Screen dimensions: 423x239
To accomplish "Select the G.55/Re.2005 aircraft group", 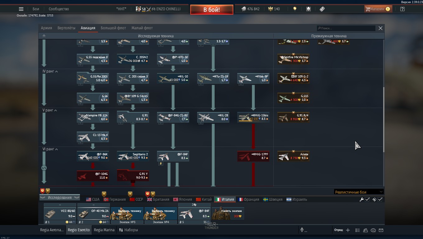I will (93, 78).
